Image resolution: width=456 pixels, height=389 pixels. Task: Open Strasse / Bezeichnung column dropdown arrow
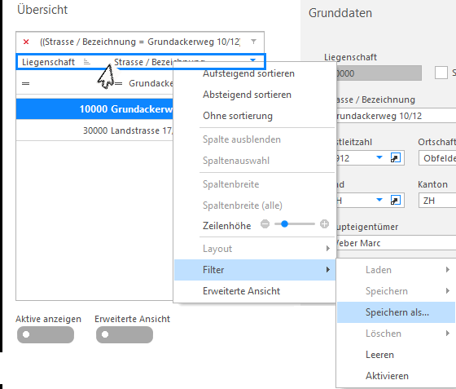pyautogui.click(x=252, y=60)
